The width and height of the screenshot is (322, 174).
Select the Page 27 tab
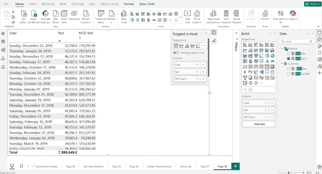click(x=204, y=166)
